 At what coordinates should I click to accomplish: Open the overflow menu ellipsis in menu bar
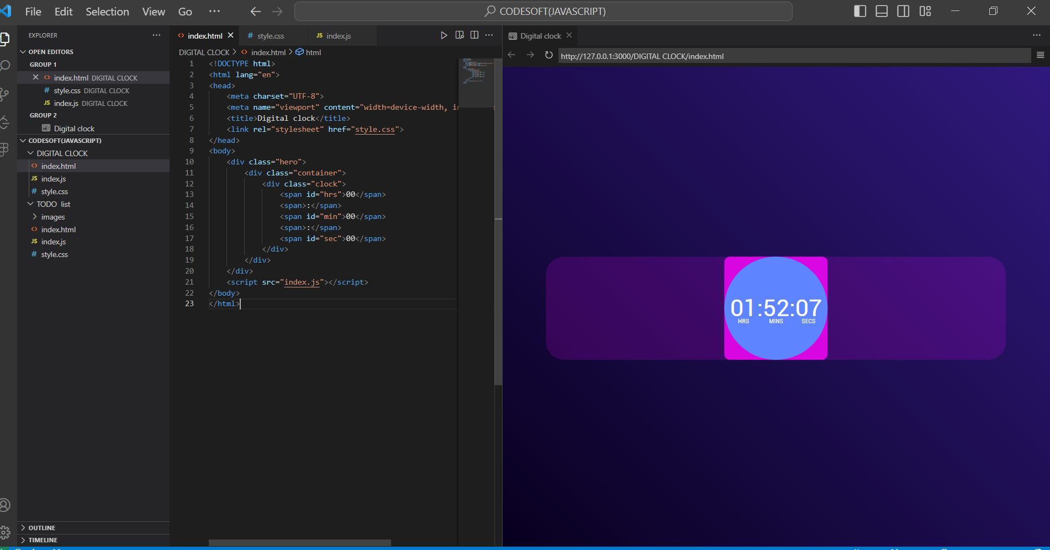[x=214, y=12]
